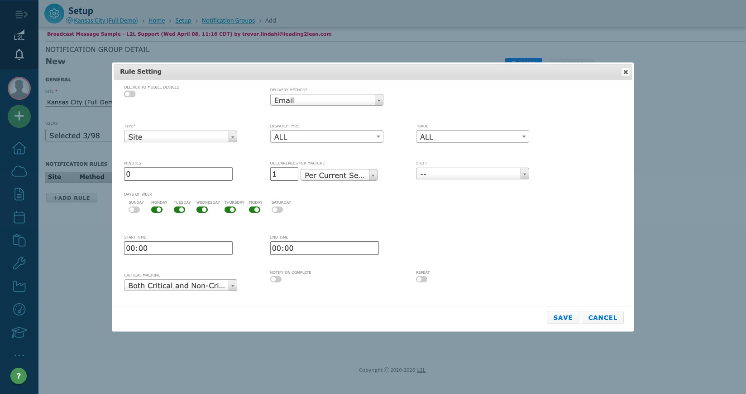Expand the sidebar menu toggle icon
This screenshot has height=394, width=746.
pyautogui.click(x=21, y=15)
